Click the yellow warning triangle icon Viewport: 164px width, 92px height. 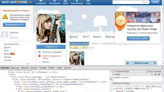coord(5,16)
